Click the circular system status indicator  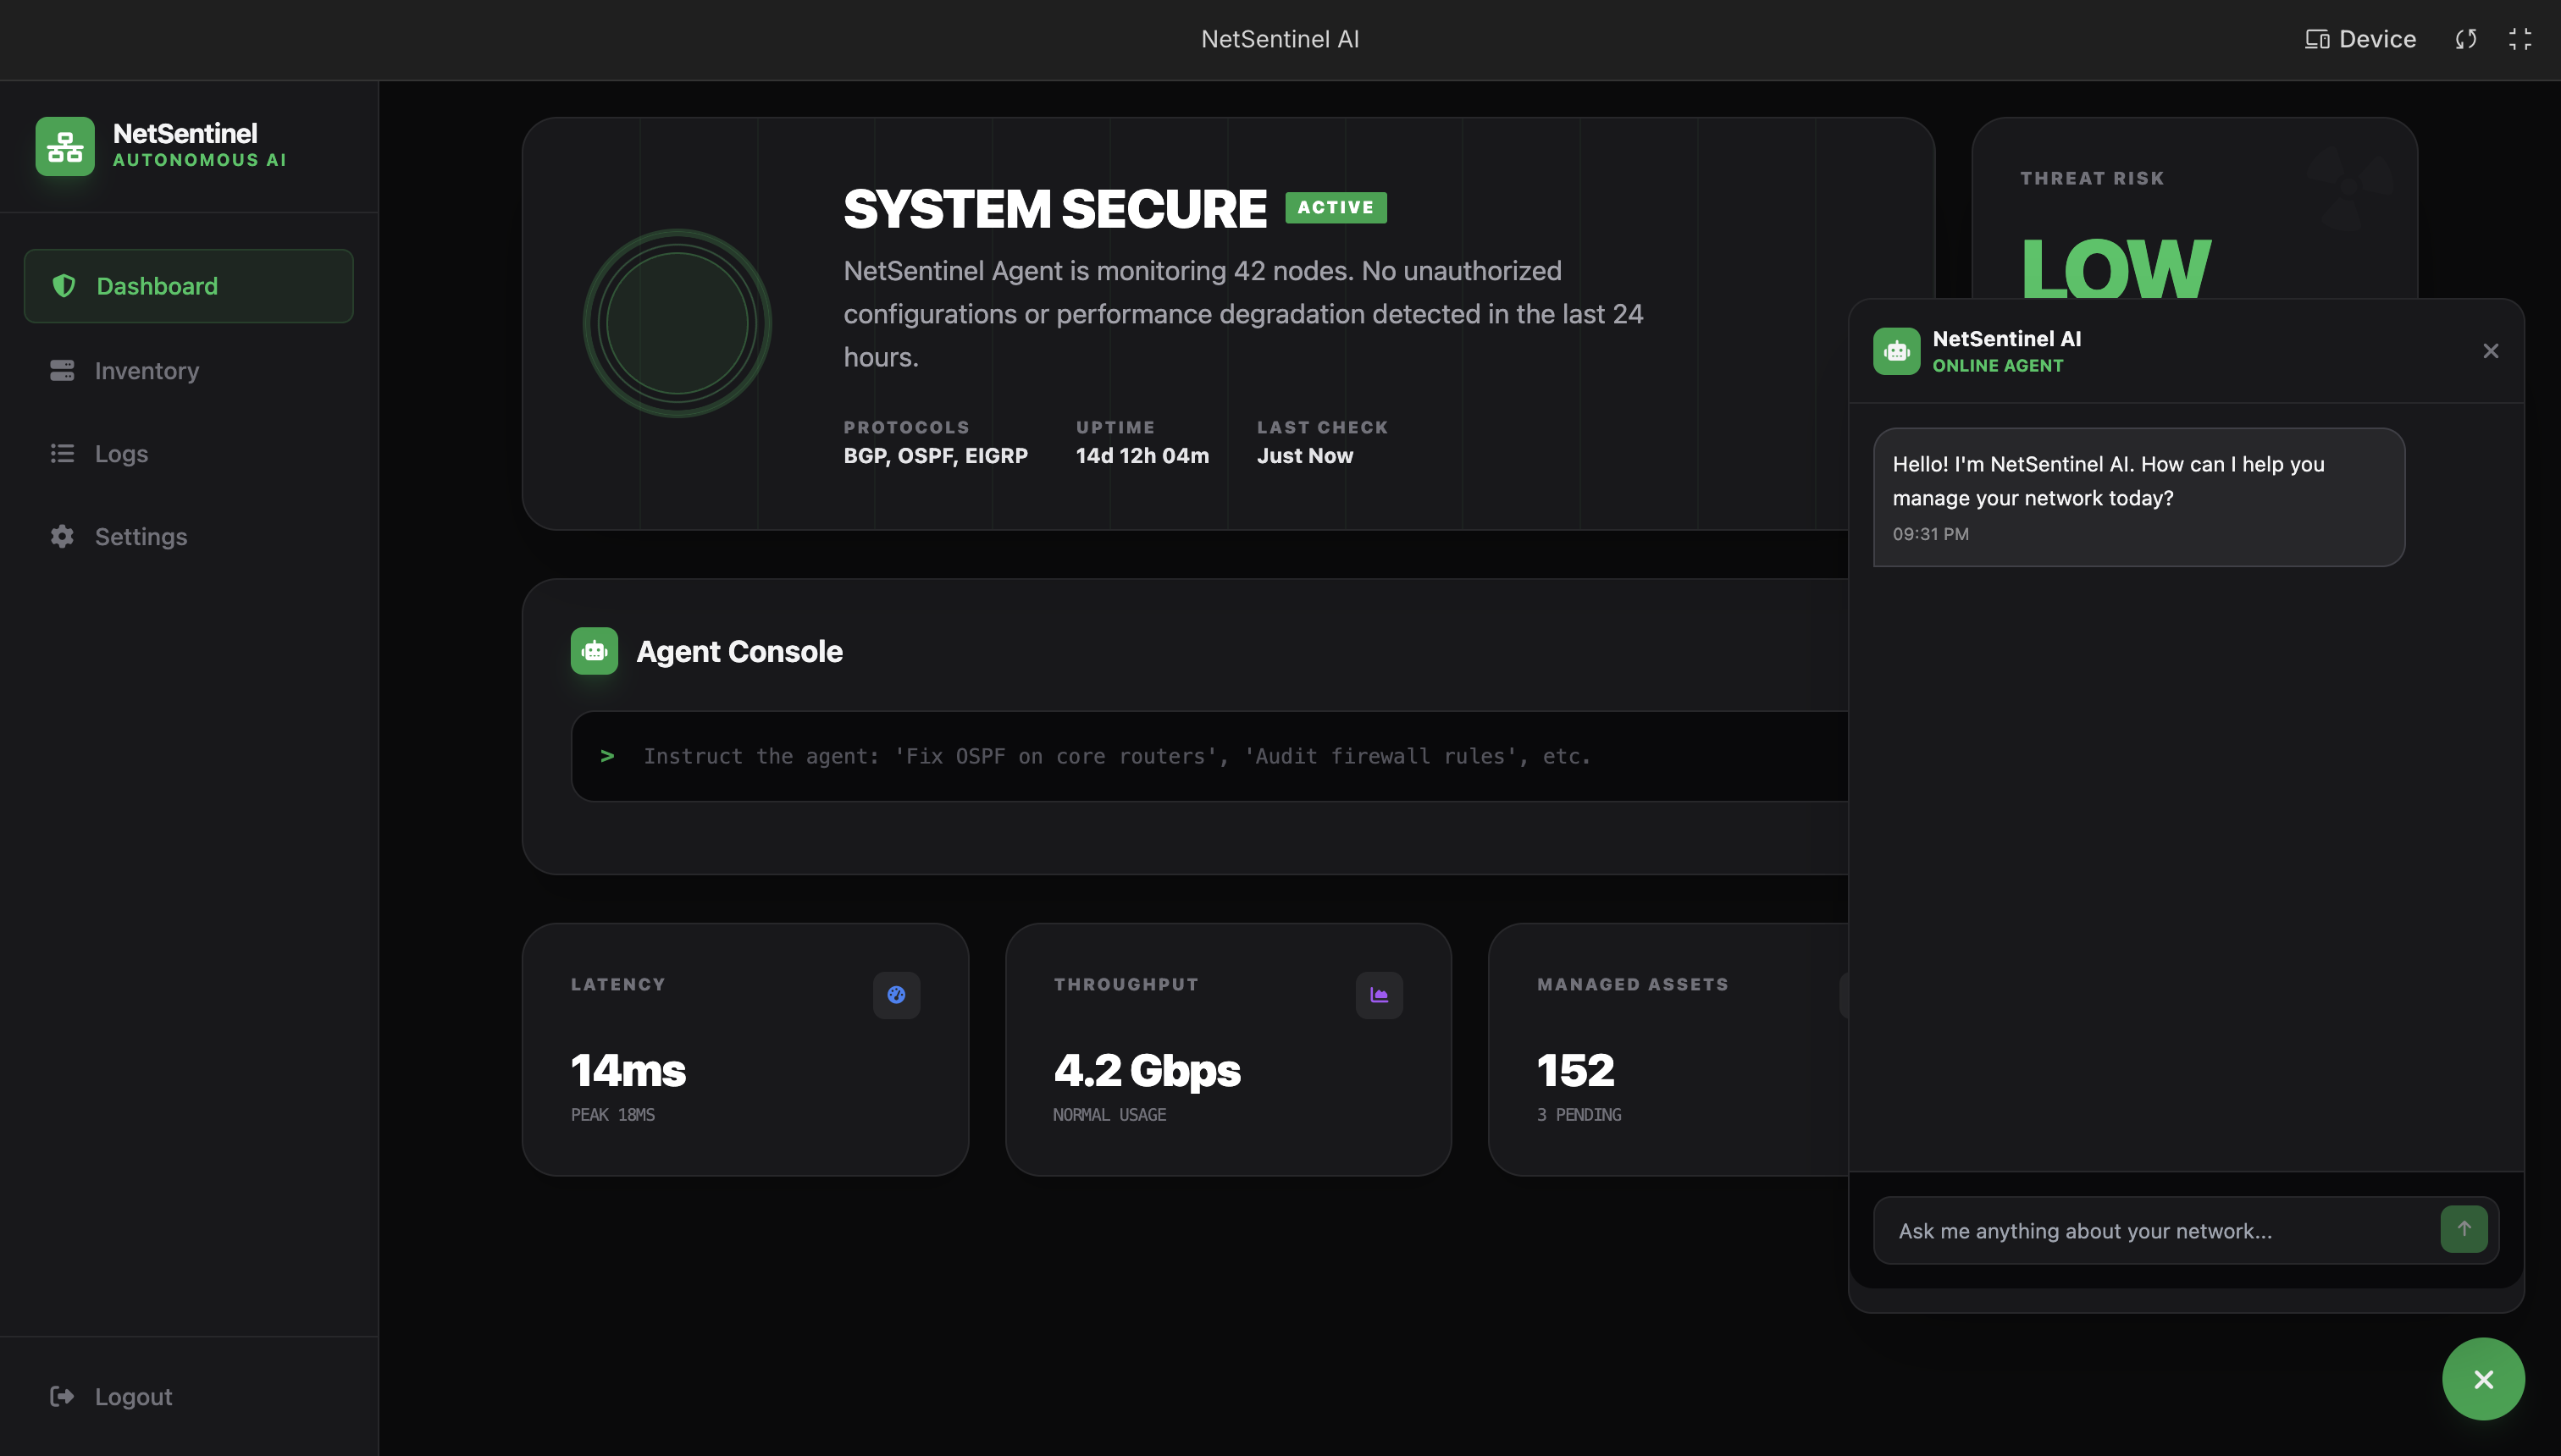pos(678,323)
